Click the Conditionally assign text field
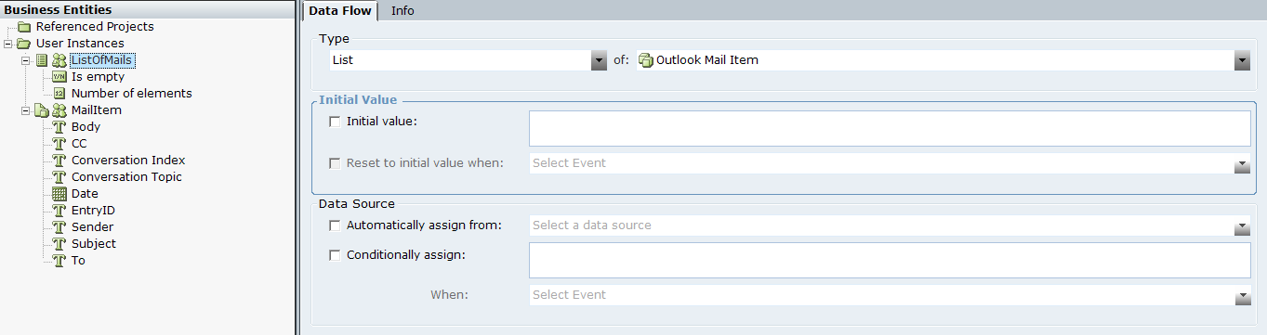 (890, 261)
